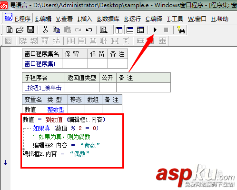This screenshot has height=190, width=237.
Task: Open the C.编译 menu
Action: (x=154, y=19)
